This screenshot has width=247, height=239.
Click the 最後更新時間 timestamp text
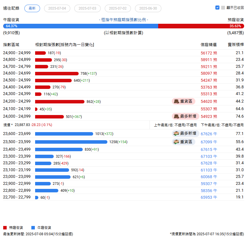[x=38, y=234]
